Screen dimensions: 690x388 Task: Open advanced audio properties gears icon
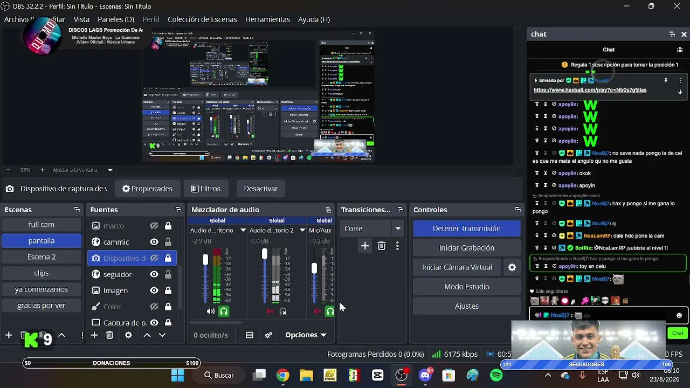coord(268,335)
